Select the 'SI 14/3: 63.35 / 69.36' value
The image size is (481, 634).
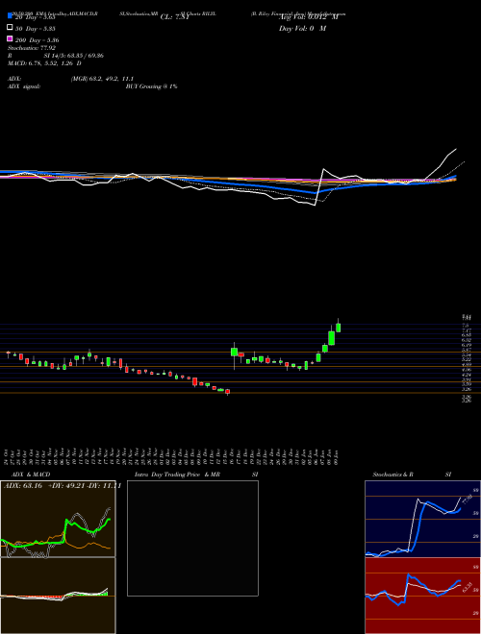pyautogui.click(x=76, y=56)
